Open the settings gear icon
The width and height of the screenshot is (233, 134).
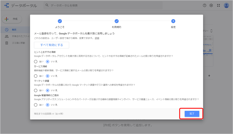tap(211, 5)
